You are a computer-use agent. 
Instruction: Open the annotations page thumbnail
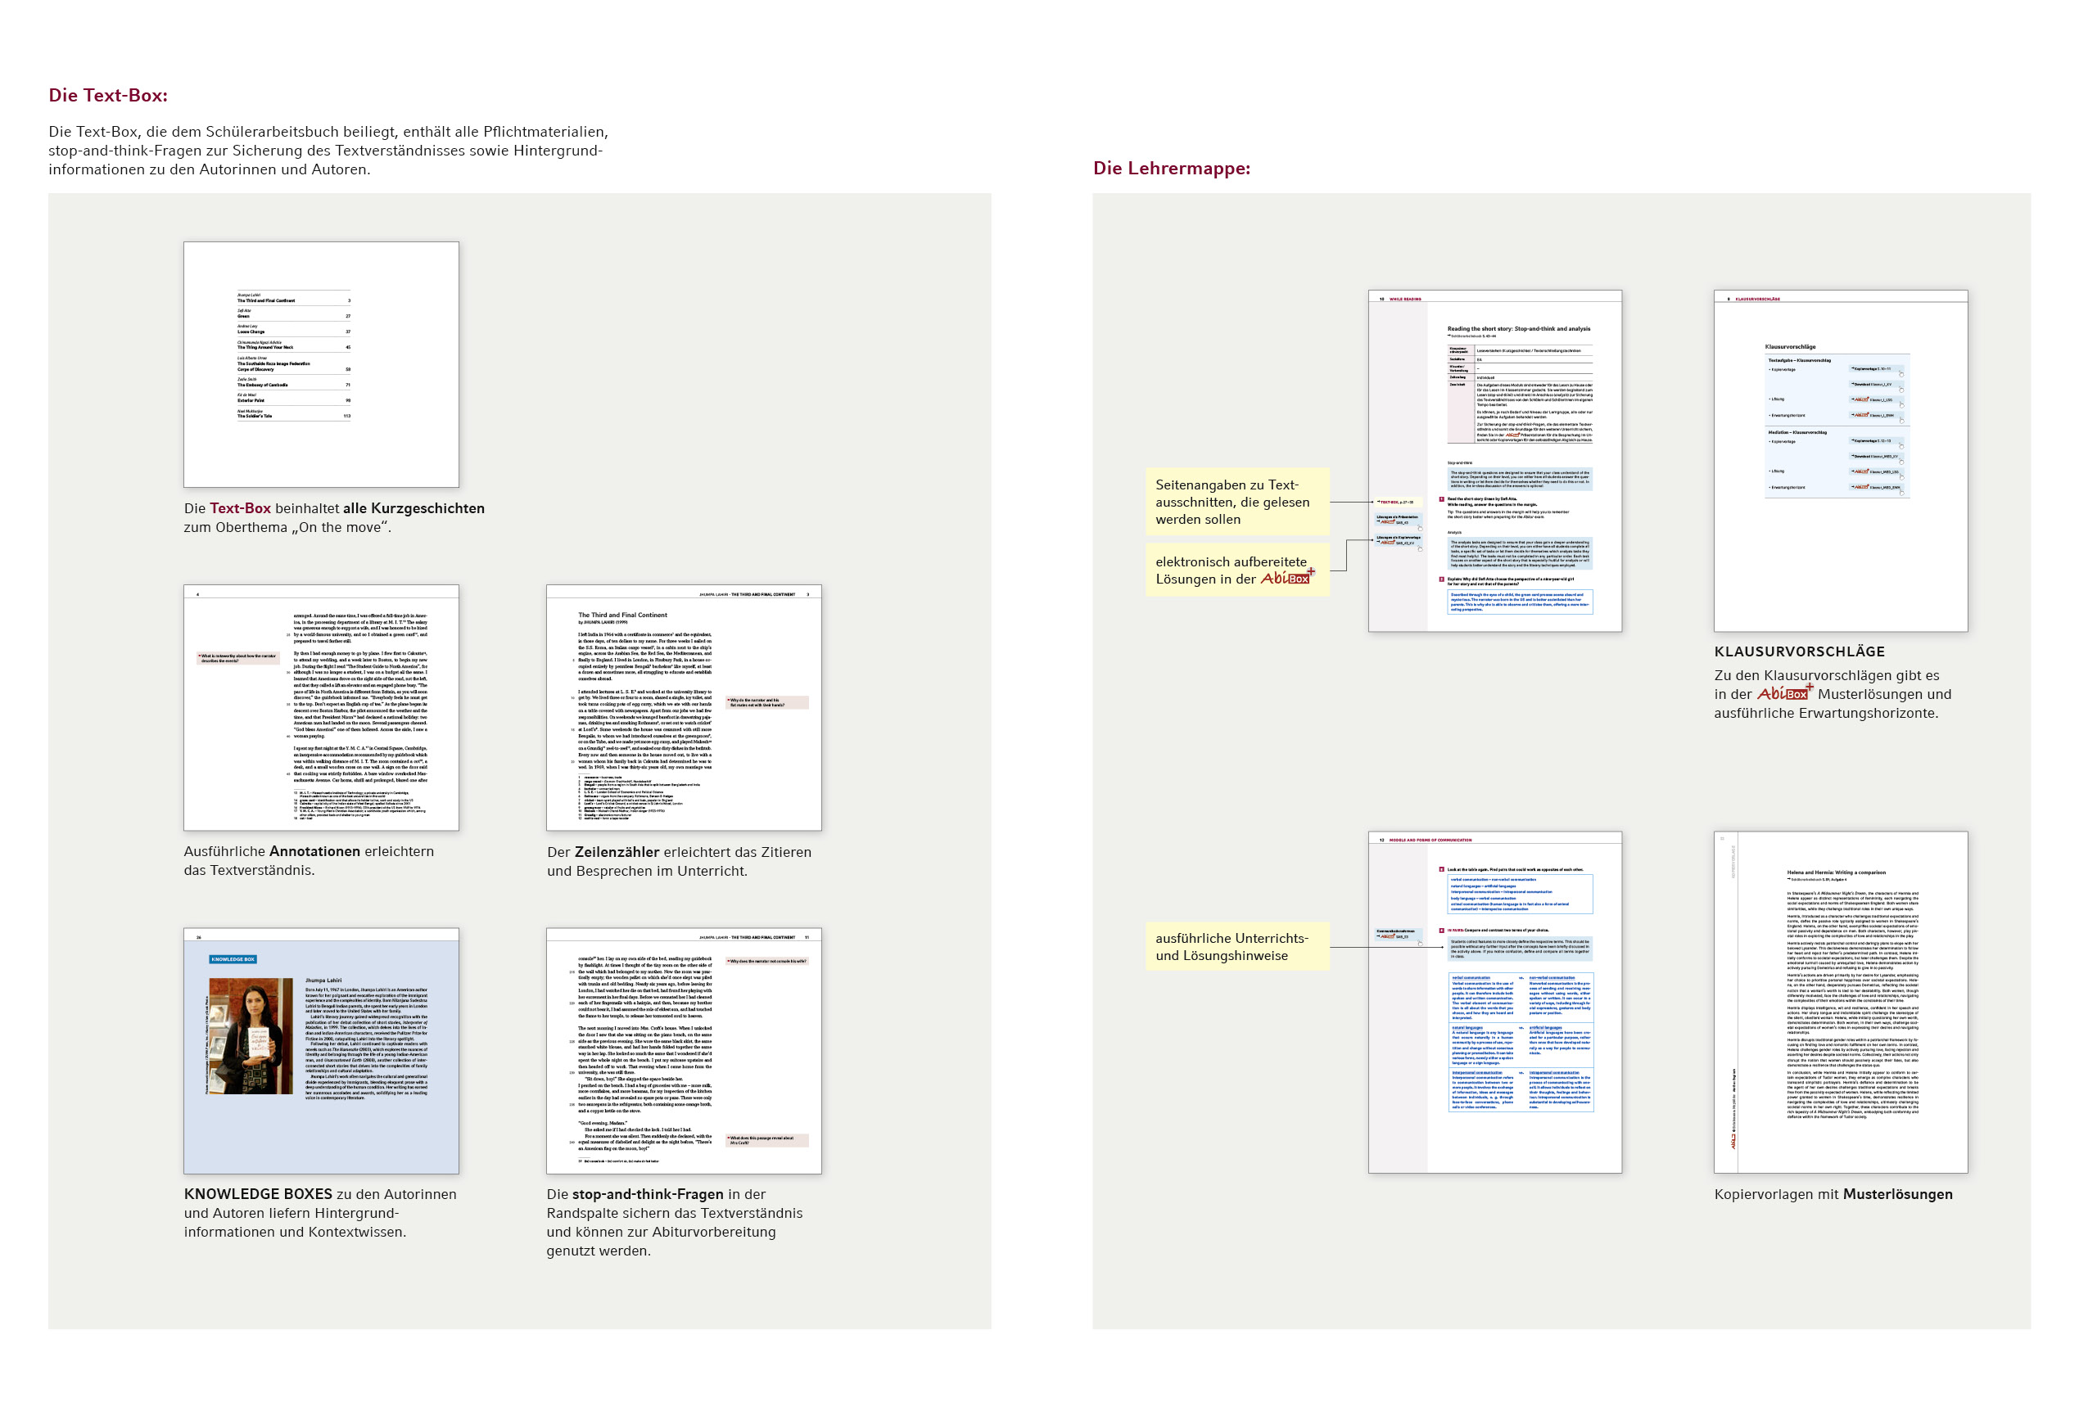321,707
